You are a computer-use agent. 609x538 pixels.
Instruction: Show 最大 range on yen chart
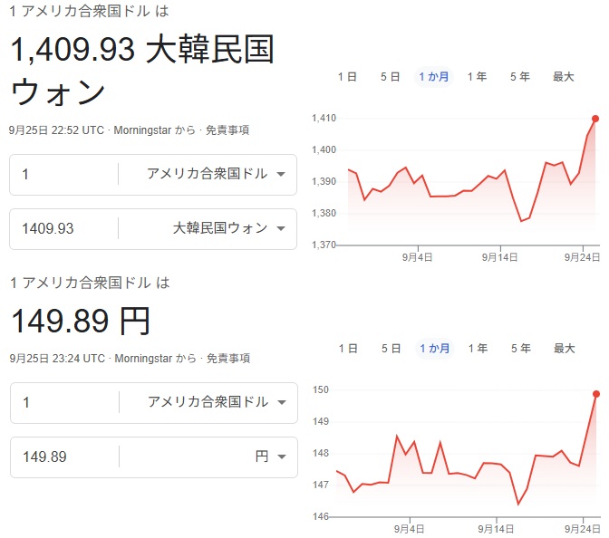(x=564, y=349)
